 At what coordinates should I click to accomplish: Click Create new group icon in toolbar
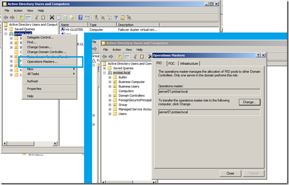(103, 17)
